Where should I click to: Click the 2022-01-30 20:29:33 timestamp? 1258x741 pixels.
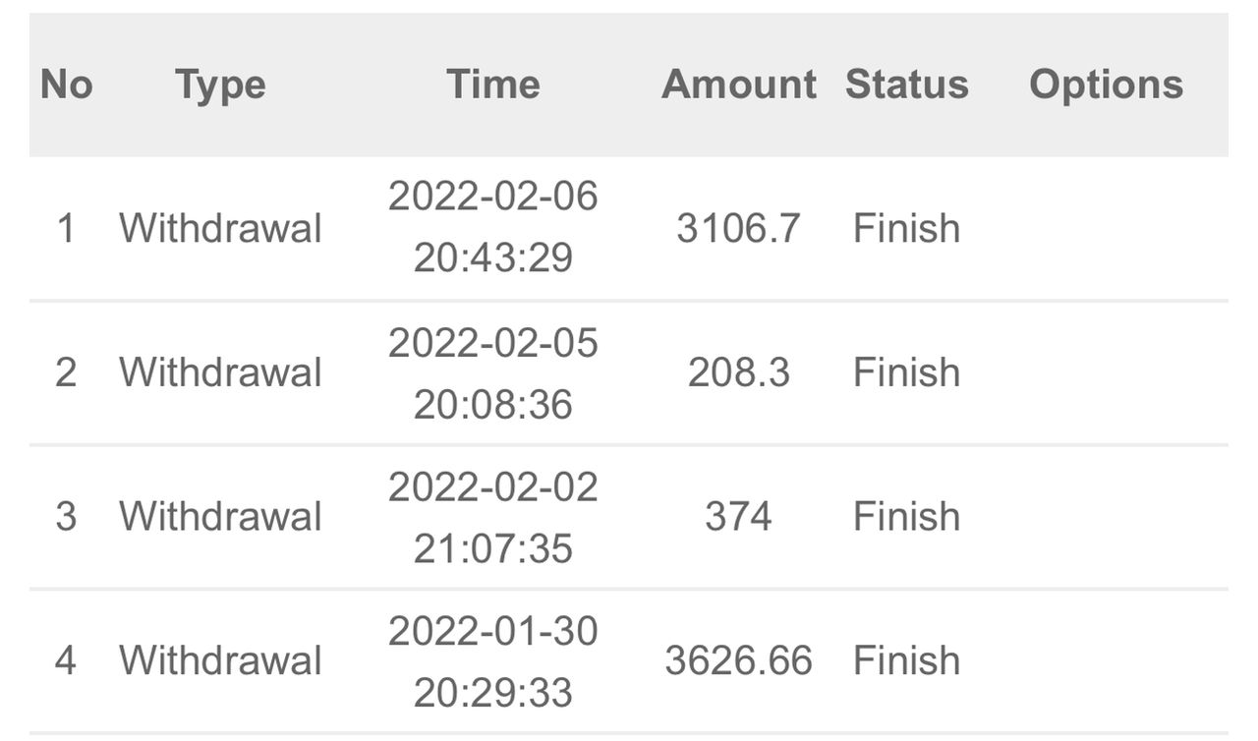pyautogui.click(x=492, y=660)
